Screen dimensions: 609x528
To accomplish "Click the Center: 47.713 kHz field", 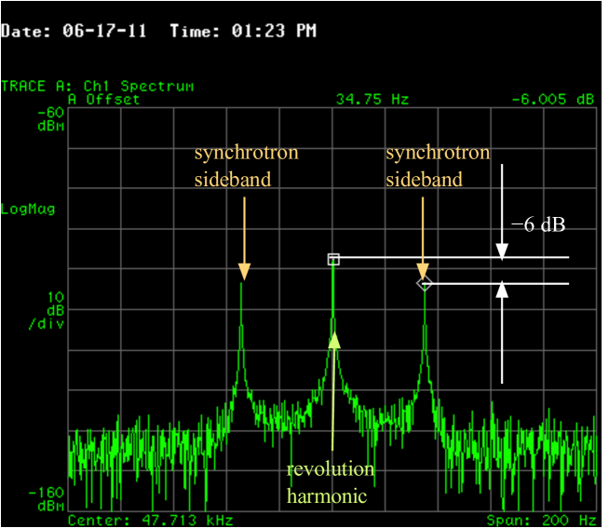I will coord(150,520).
